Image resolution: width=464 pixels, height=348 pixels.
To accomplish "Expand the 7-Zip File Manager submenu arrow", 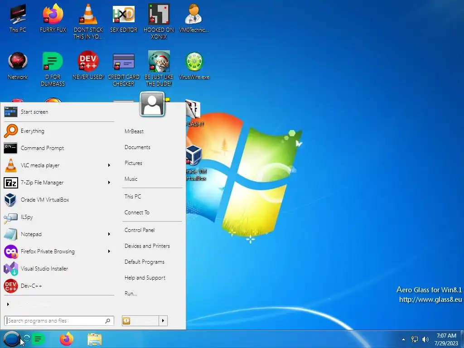I will [109, 182].
